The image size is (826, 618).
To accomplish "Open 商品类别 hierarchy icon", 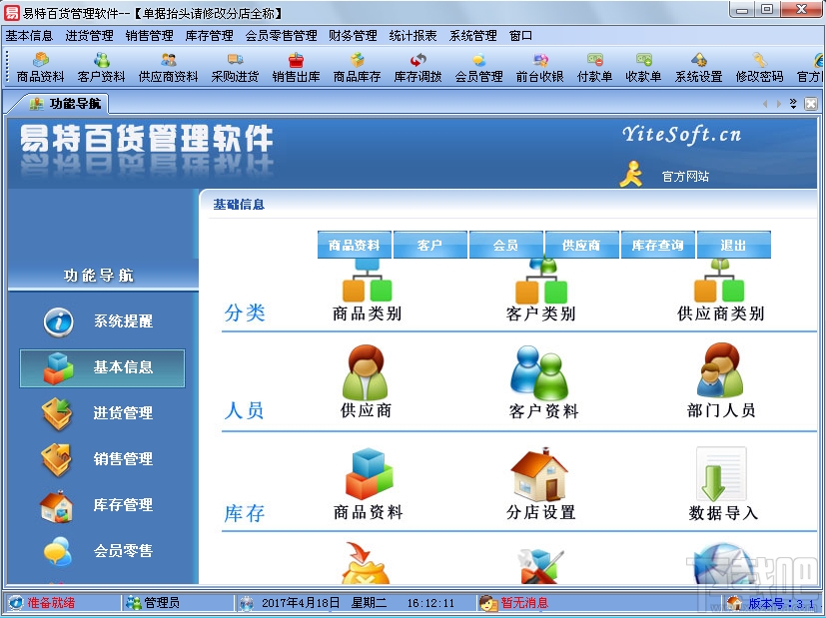I will tap(368, 282).
